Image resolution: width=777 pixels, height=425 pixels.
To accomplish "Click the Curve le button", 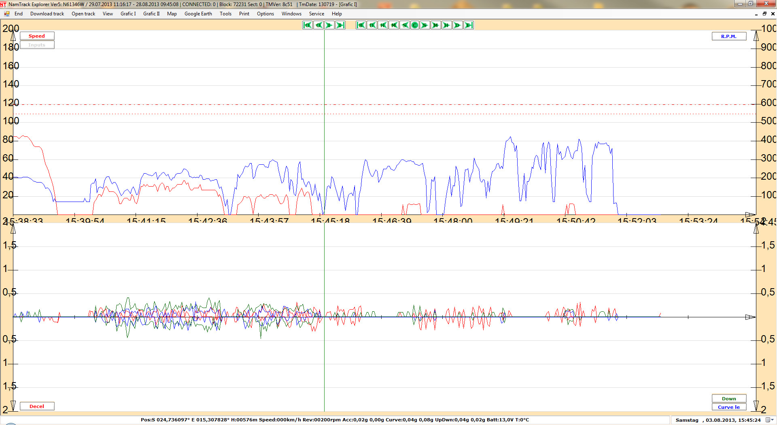I will pos(728,407).
